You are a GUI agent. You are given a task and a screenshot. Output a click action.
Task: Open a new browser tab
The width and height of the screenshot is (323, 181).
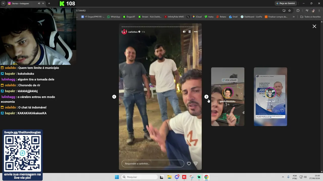pos(49,4)
